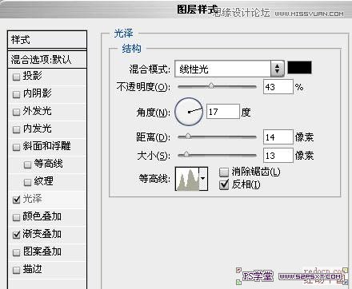
Task: Select the 内发光 style row label
Action: pyautogui.click(x=37, y=129)
